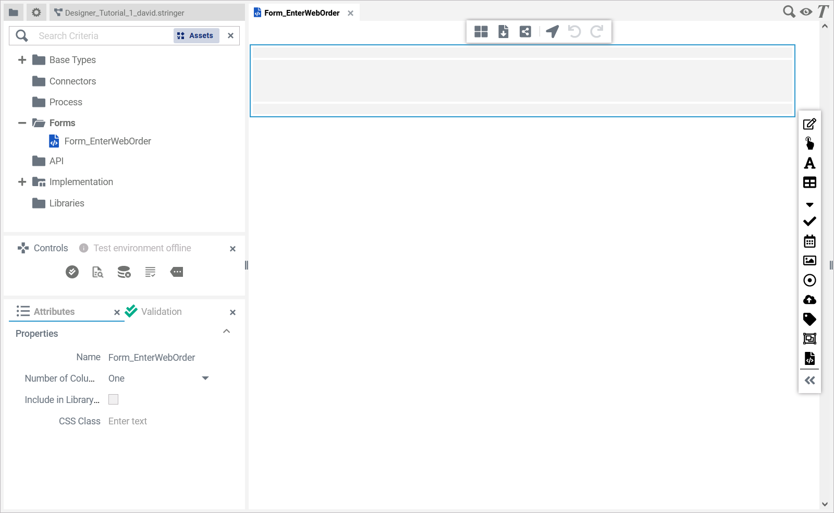Toggle the eye preview icon
This screenshot has height=513, width=834.
click(x=806, y=11)
